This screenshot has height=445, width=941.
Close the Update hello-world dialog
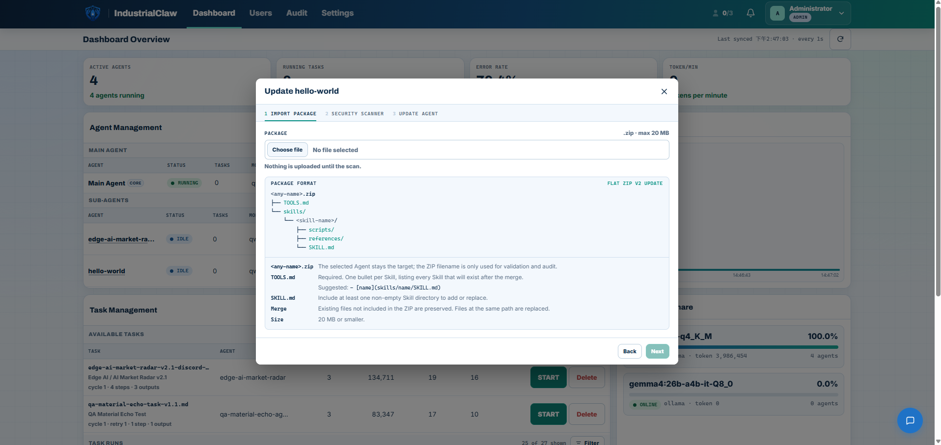(664, 91)
